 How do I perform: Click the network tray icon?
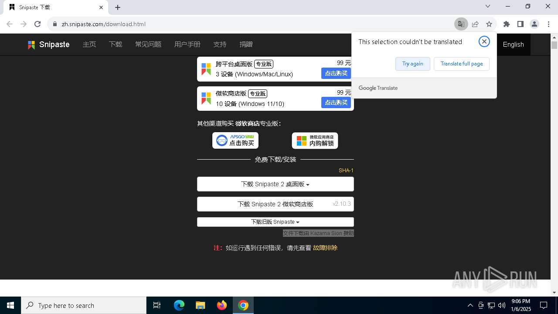(x=491, y=305)
